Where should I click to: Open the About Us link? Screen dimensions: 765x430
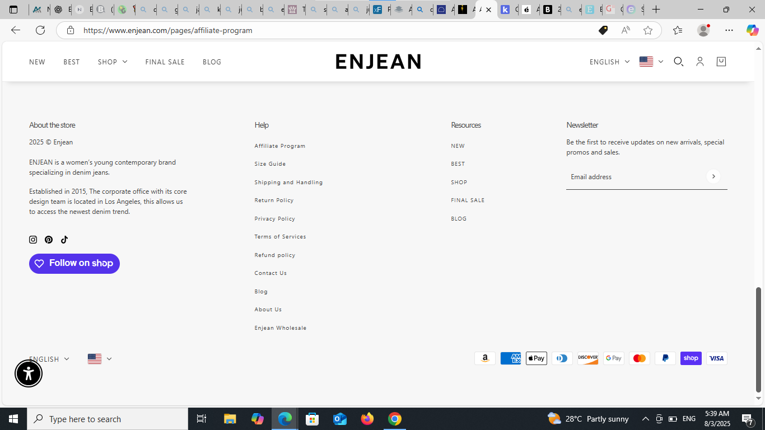pos(268,310)
